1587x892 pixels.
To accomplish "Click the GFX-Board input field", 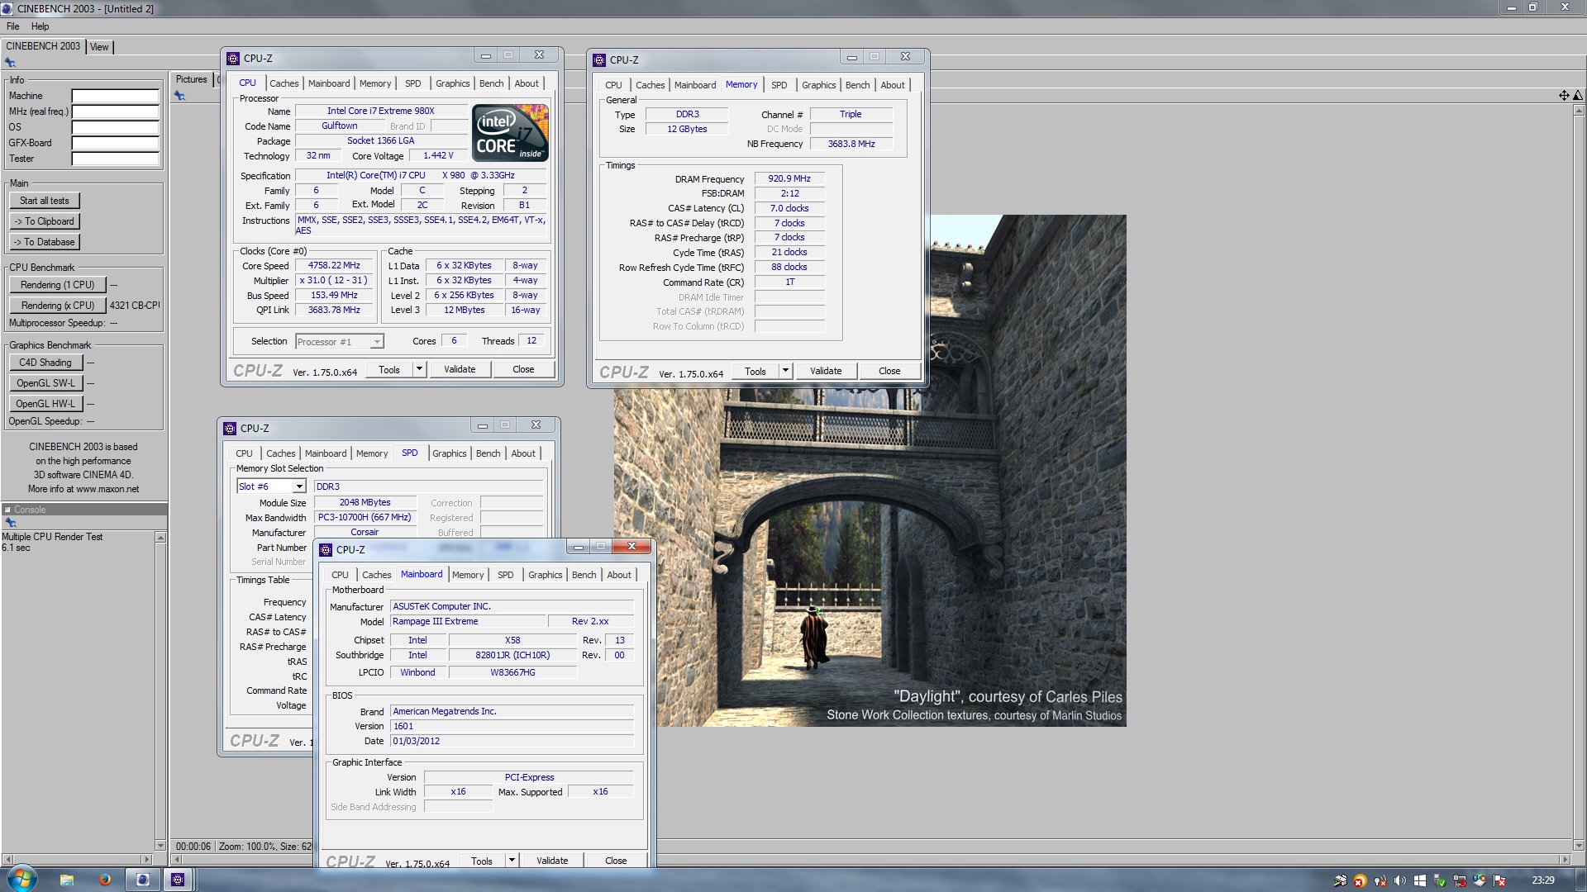I will (x=115, y=143).
